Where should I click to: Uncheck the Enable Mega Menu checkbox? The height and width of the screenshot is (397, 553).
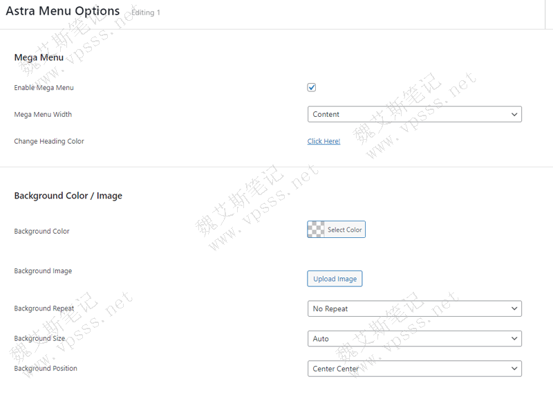[x=312, y=88]
